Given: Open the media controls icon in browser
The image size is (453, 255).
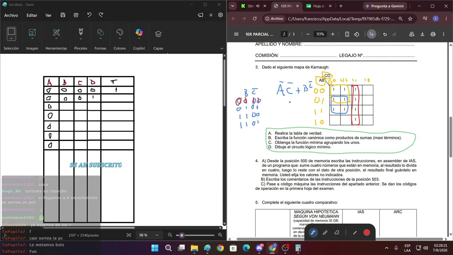Looking at the screenshot, I should click(425, 19).
